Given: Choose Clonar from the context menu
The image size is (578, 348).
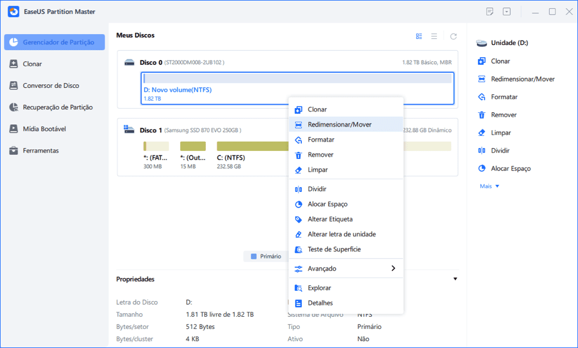Looking at the screenshot, I should [346, 109].
